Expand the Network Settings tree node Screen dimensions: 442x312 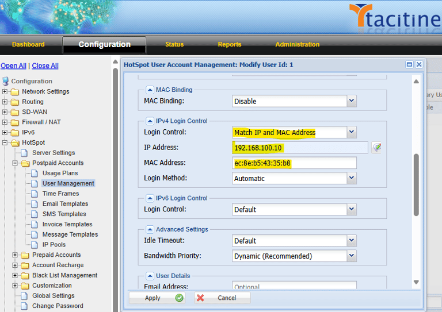pyautogui.click(x=5, y=91)
